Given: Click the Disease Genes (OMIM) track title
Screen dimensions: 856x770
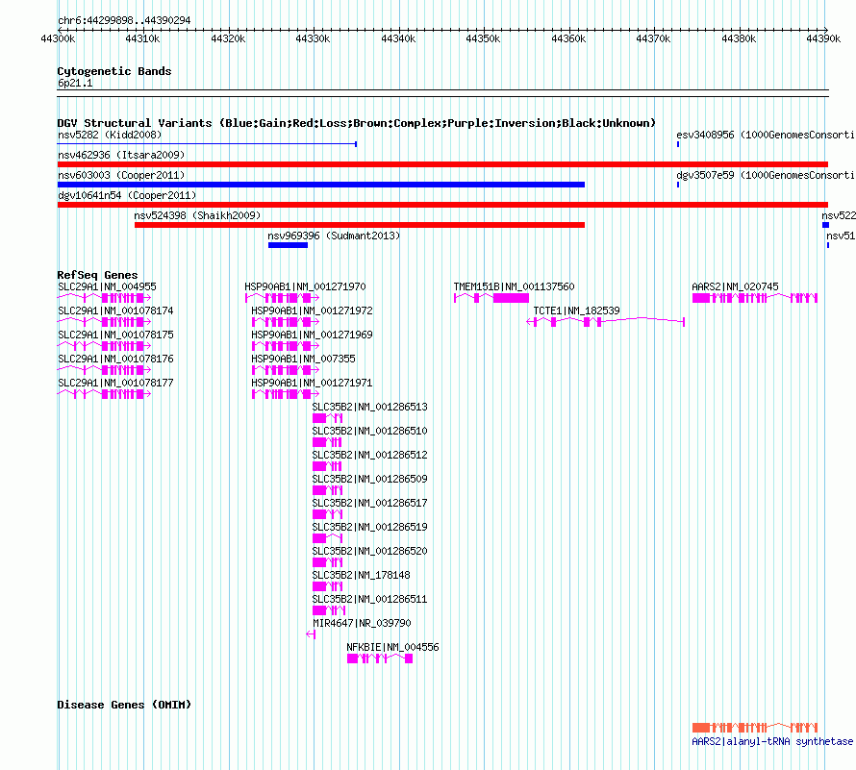Looking at the screenshot, I should [x=124, y=705].
